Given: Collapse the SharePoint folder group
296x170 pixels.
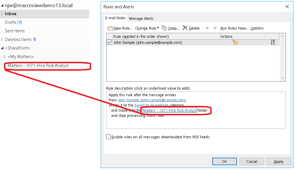Looking at the screenshot, I should (x=2, y=48).
